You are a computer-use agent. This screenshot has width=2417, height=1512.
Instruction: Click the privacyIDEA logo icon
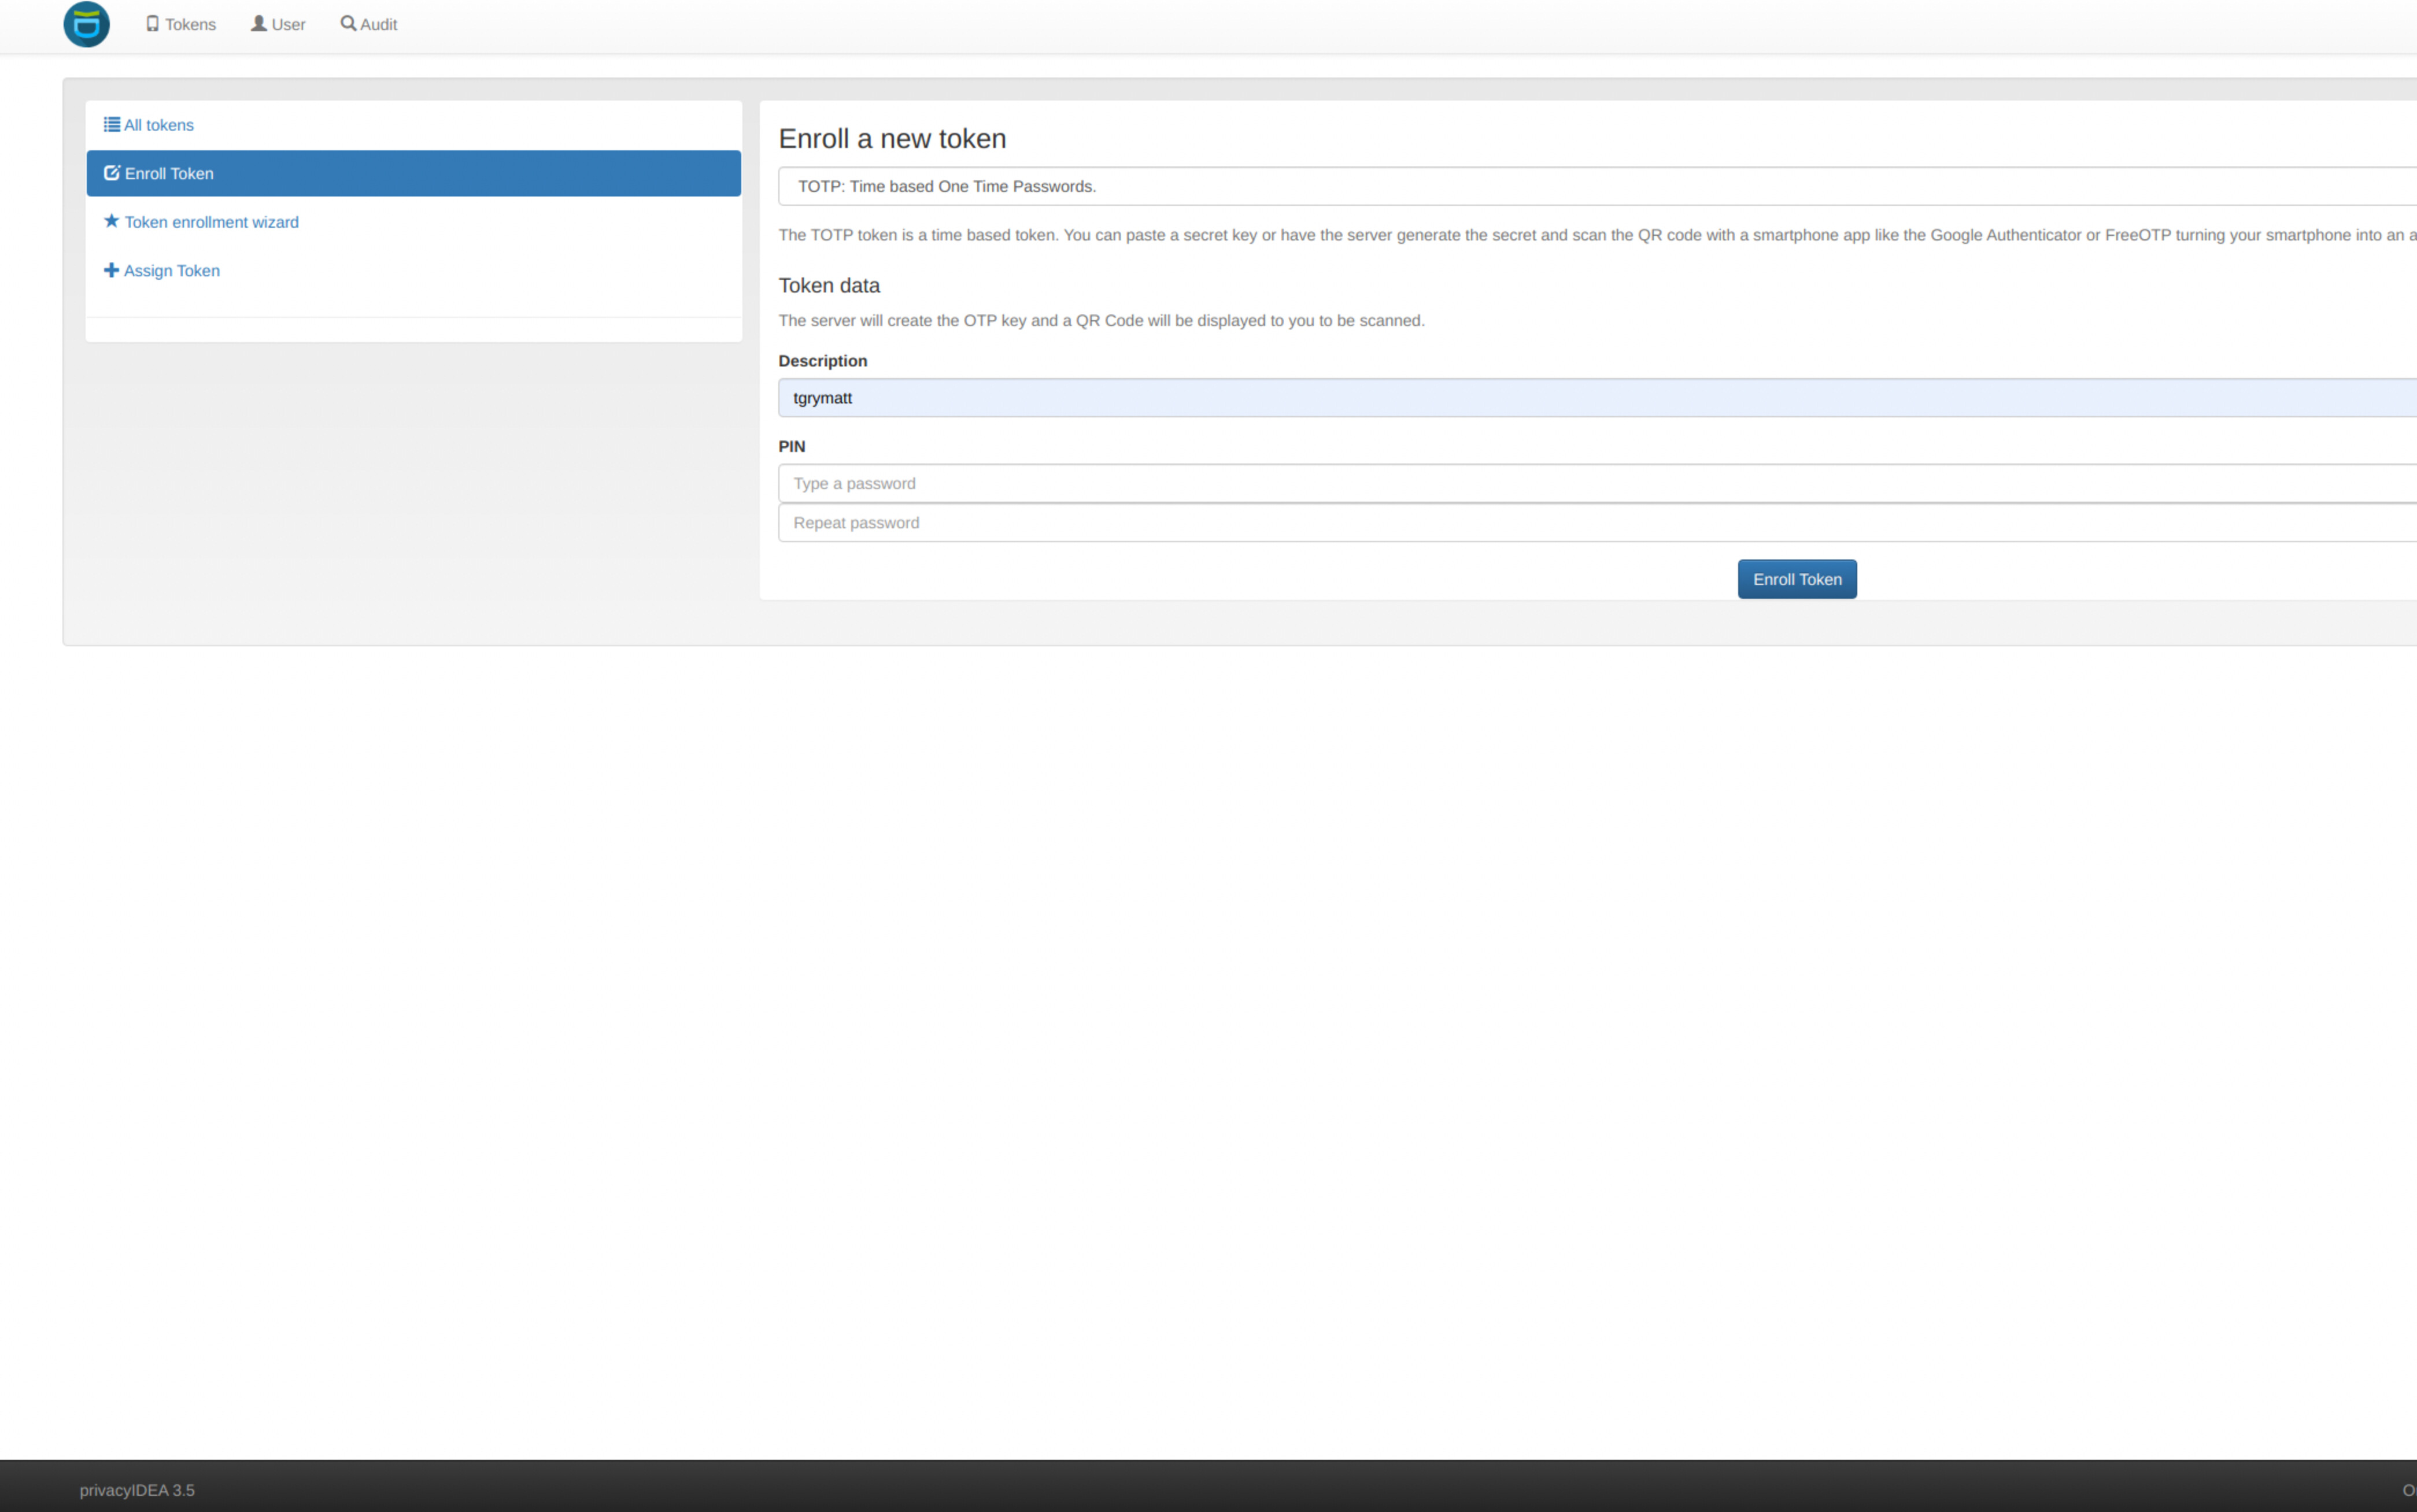[x=87, y=24]
